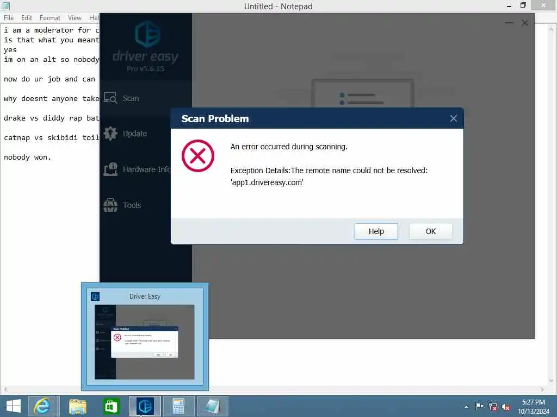Minimize the Driver Easy window

coord(509,23)
